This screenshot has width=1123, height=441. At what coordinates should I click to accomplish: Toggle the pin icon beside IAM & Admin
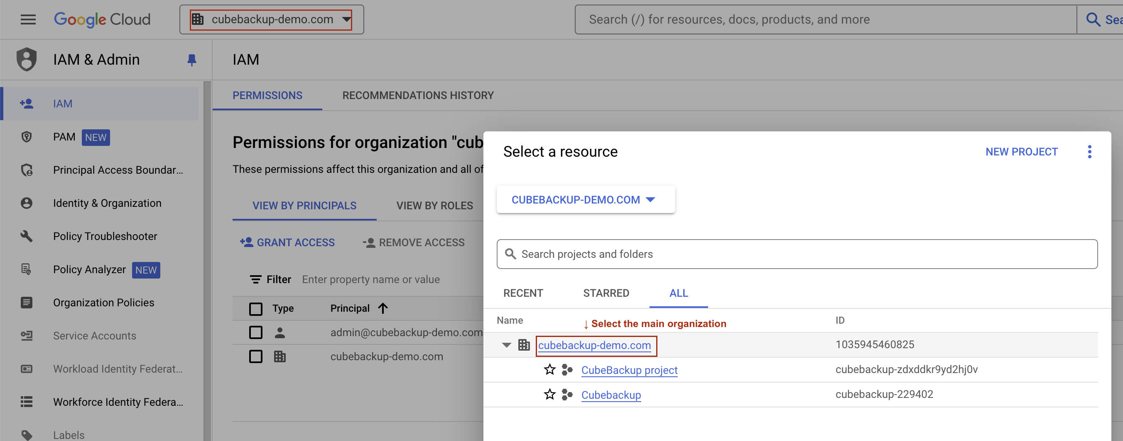pyautogui.click(x=192, y=60)
